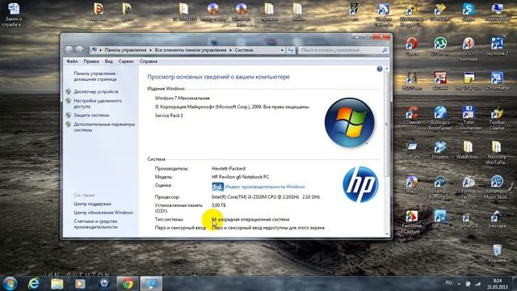Click the Windows Start button

click(10, 284)
